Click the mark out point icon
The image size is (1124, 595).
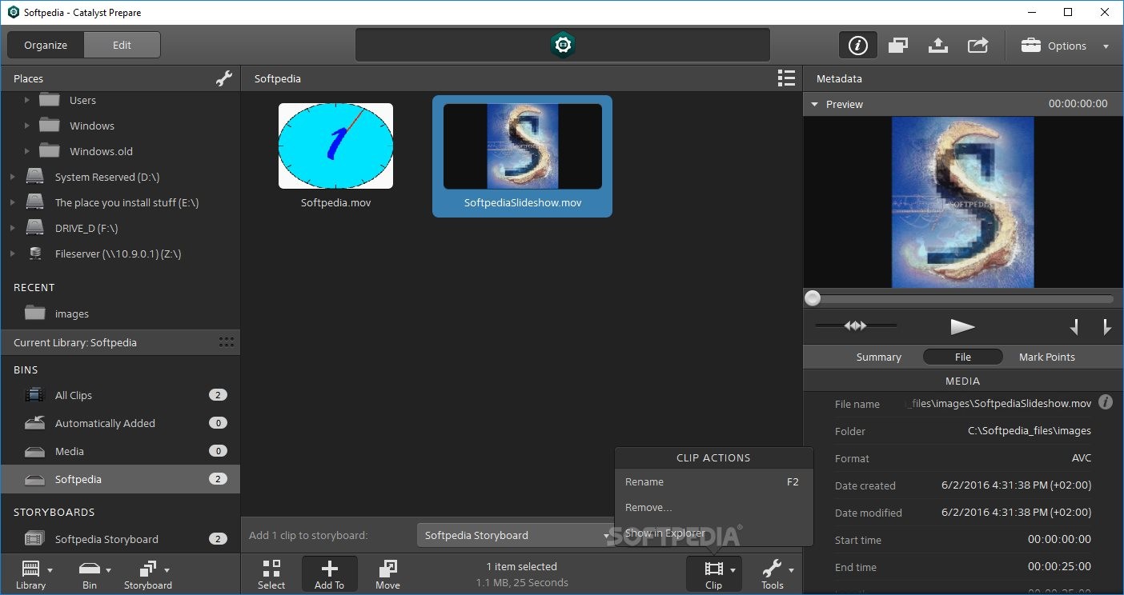1106,326
